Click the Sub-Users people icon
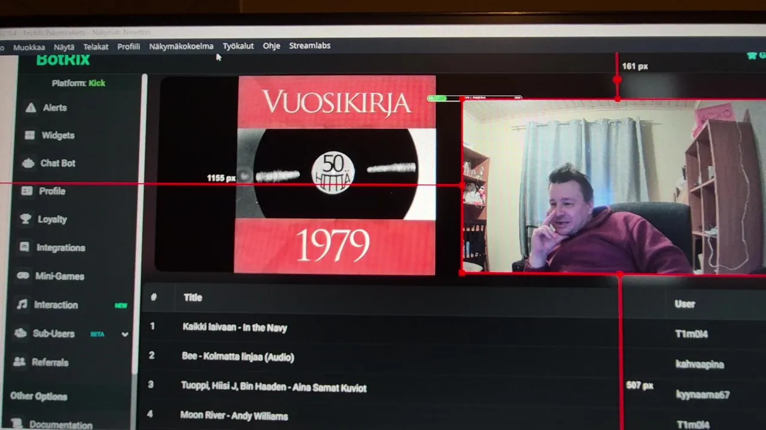Viewport: 766px width, 430px height. pos(20,333)
